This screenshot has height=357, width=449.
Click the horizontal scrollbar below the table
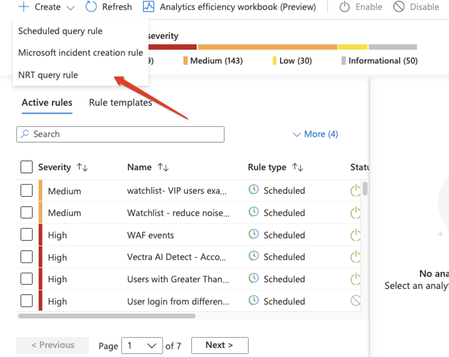pos(106,316)
